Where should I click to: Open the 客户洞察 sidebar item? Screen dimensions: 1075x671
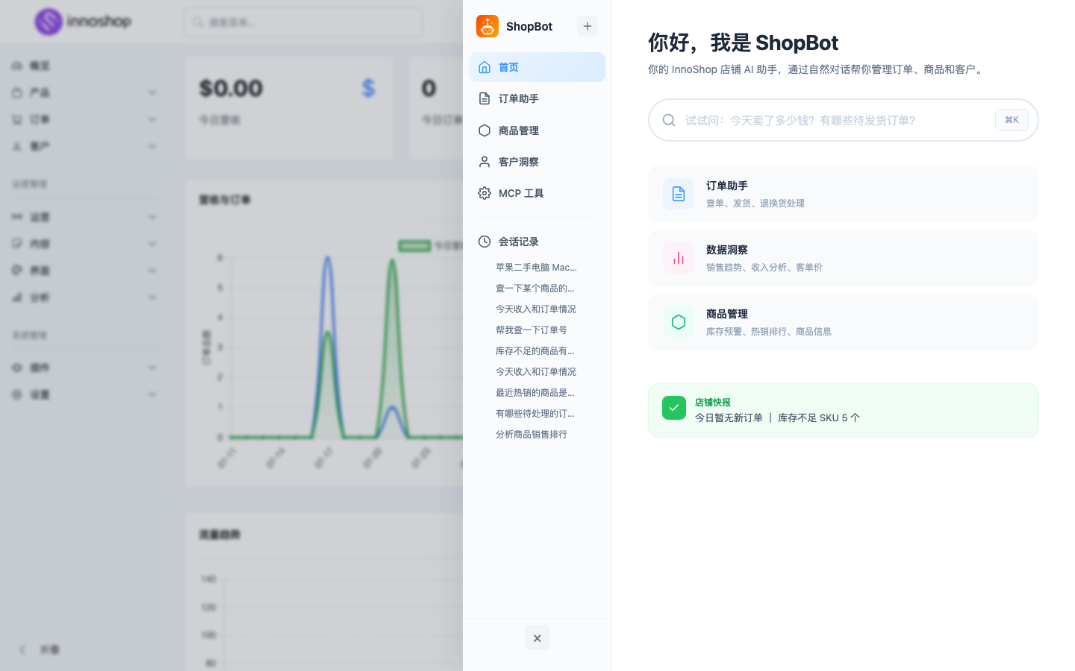click(537, 162)
